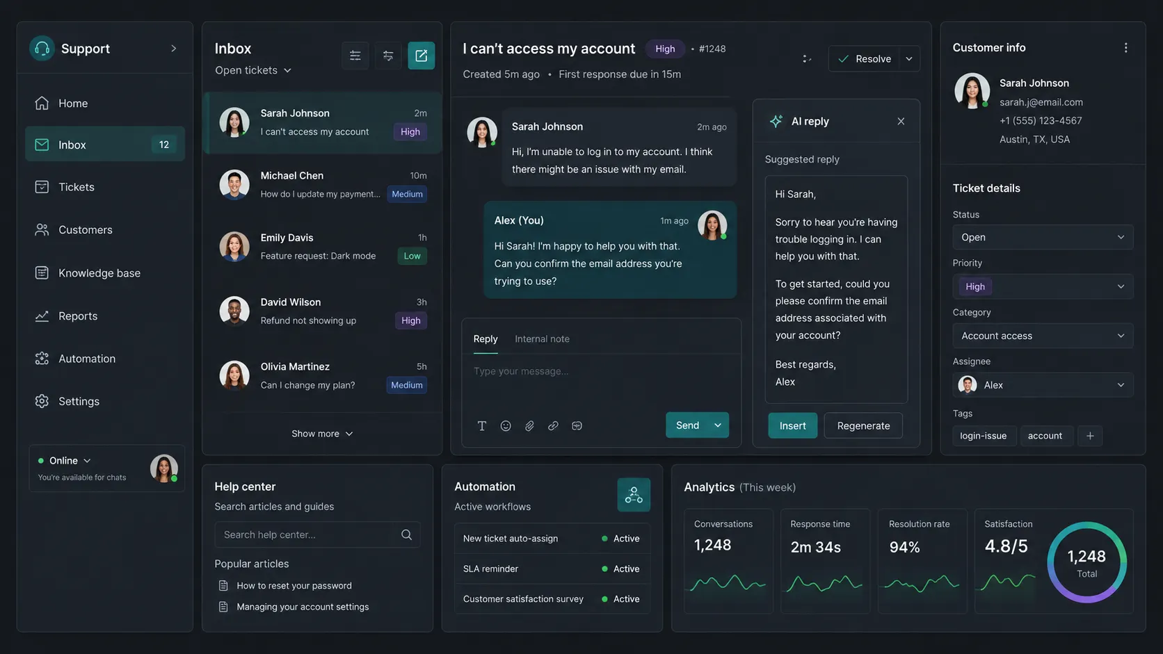Click the inbox sort options icon
1163x654 pixels.
click(388, 56)
